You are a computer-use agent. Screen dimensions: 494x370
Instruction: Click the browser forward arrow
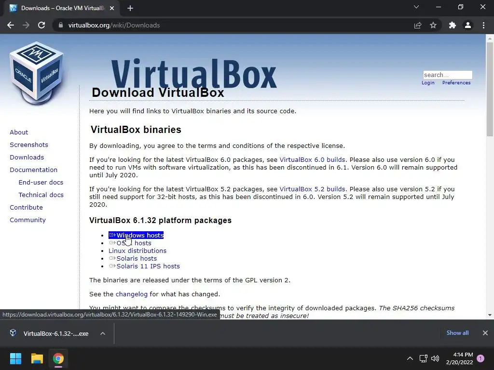tap(26, 25)
